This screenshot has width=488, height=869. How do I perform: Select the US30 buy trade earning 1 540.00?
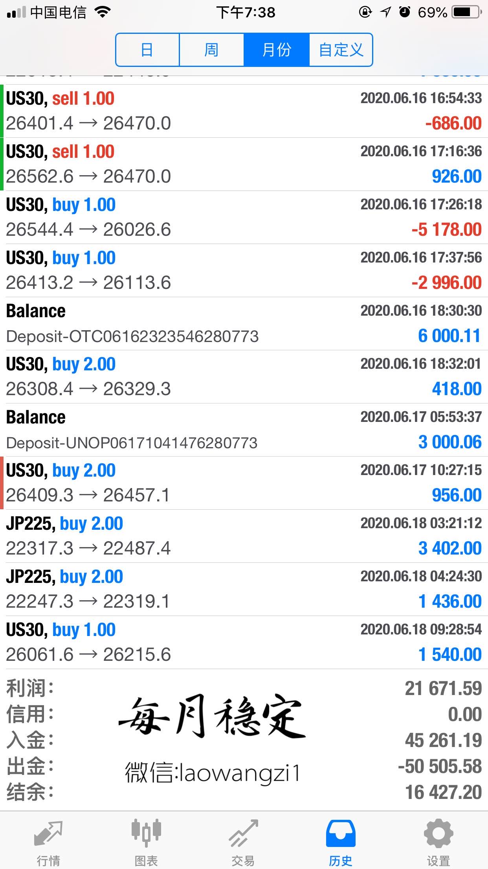click(x=244, y=642)
